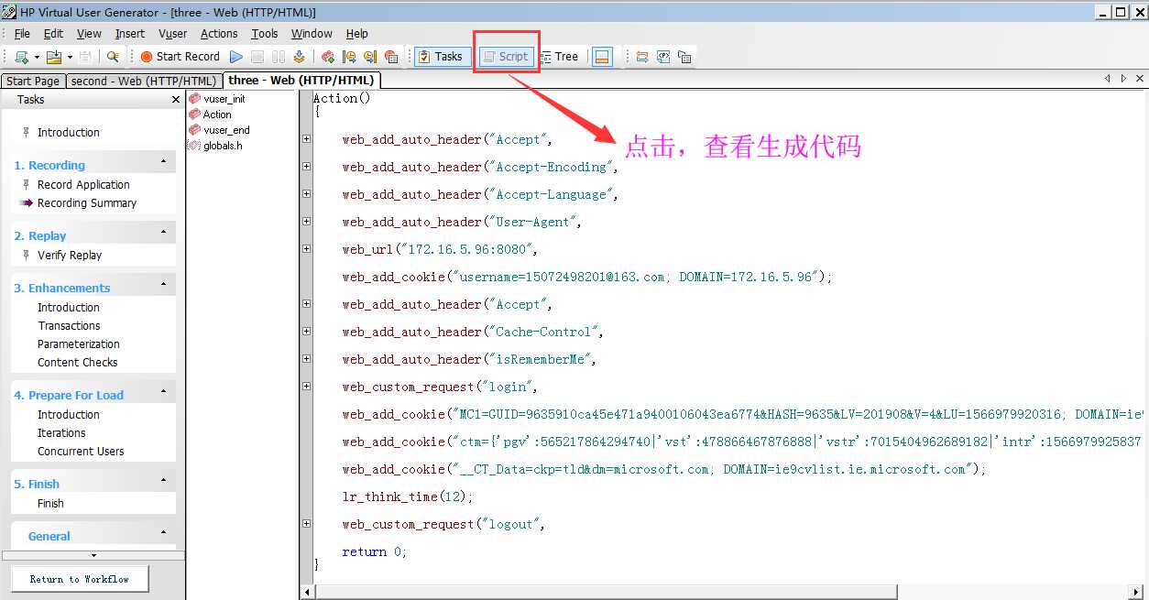Open the Help menu
Viewport: 1149px width, 600px height.
(356, 34)
